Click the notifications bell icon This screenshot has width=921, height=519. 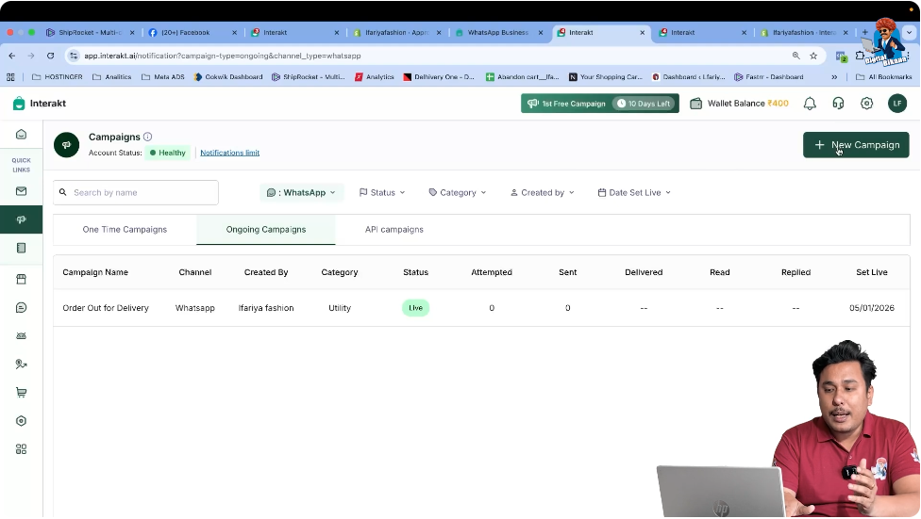pos(810,104)
